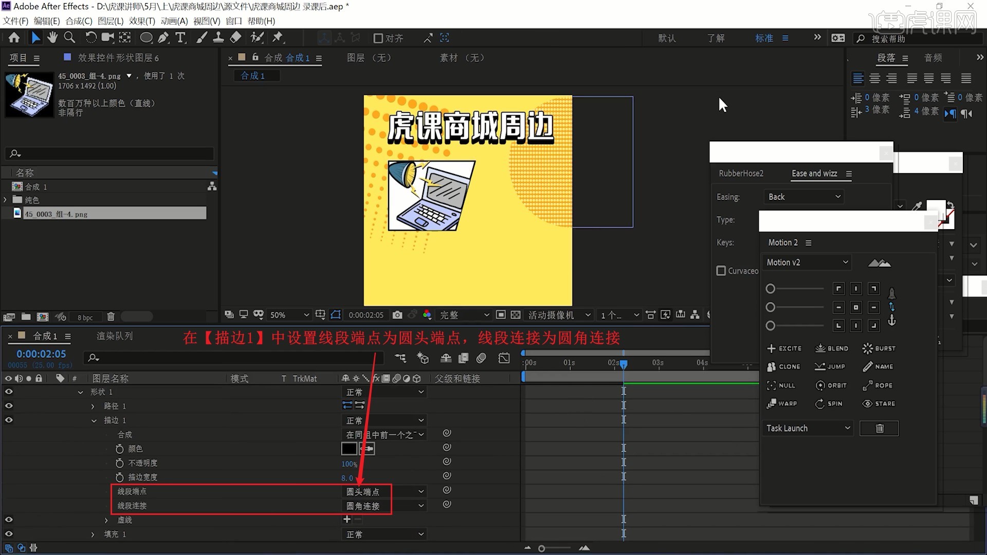987x555 pixels.
Task: Click the CLONE button in Motion 2
Action: tap(783, 367)
